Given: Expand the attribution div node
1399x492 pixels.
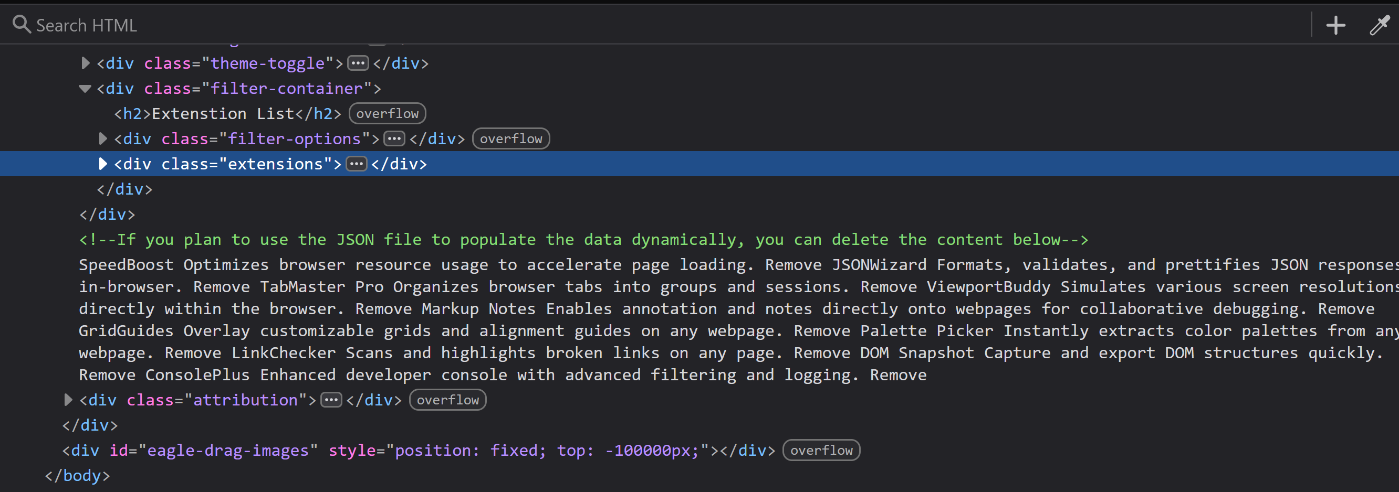Looking at the screenshot, I should coord(68,400).
